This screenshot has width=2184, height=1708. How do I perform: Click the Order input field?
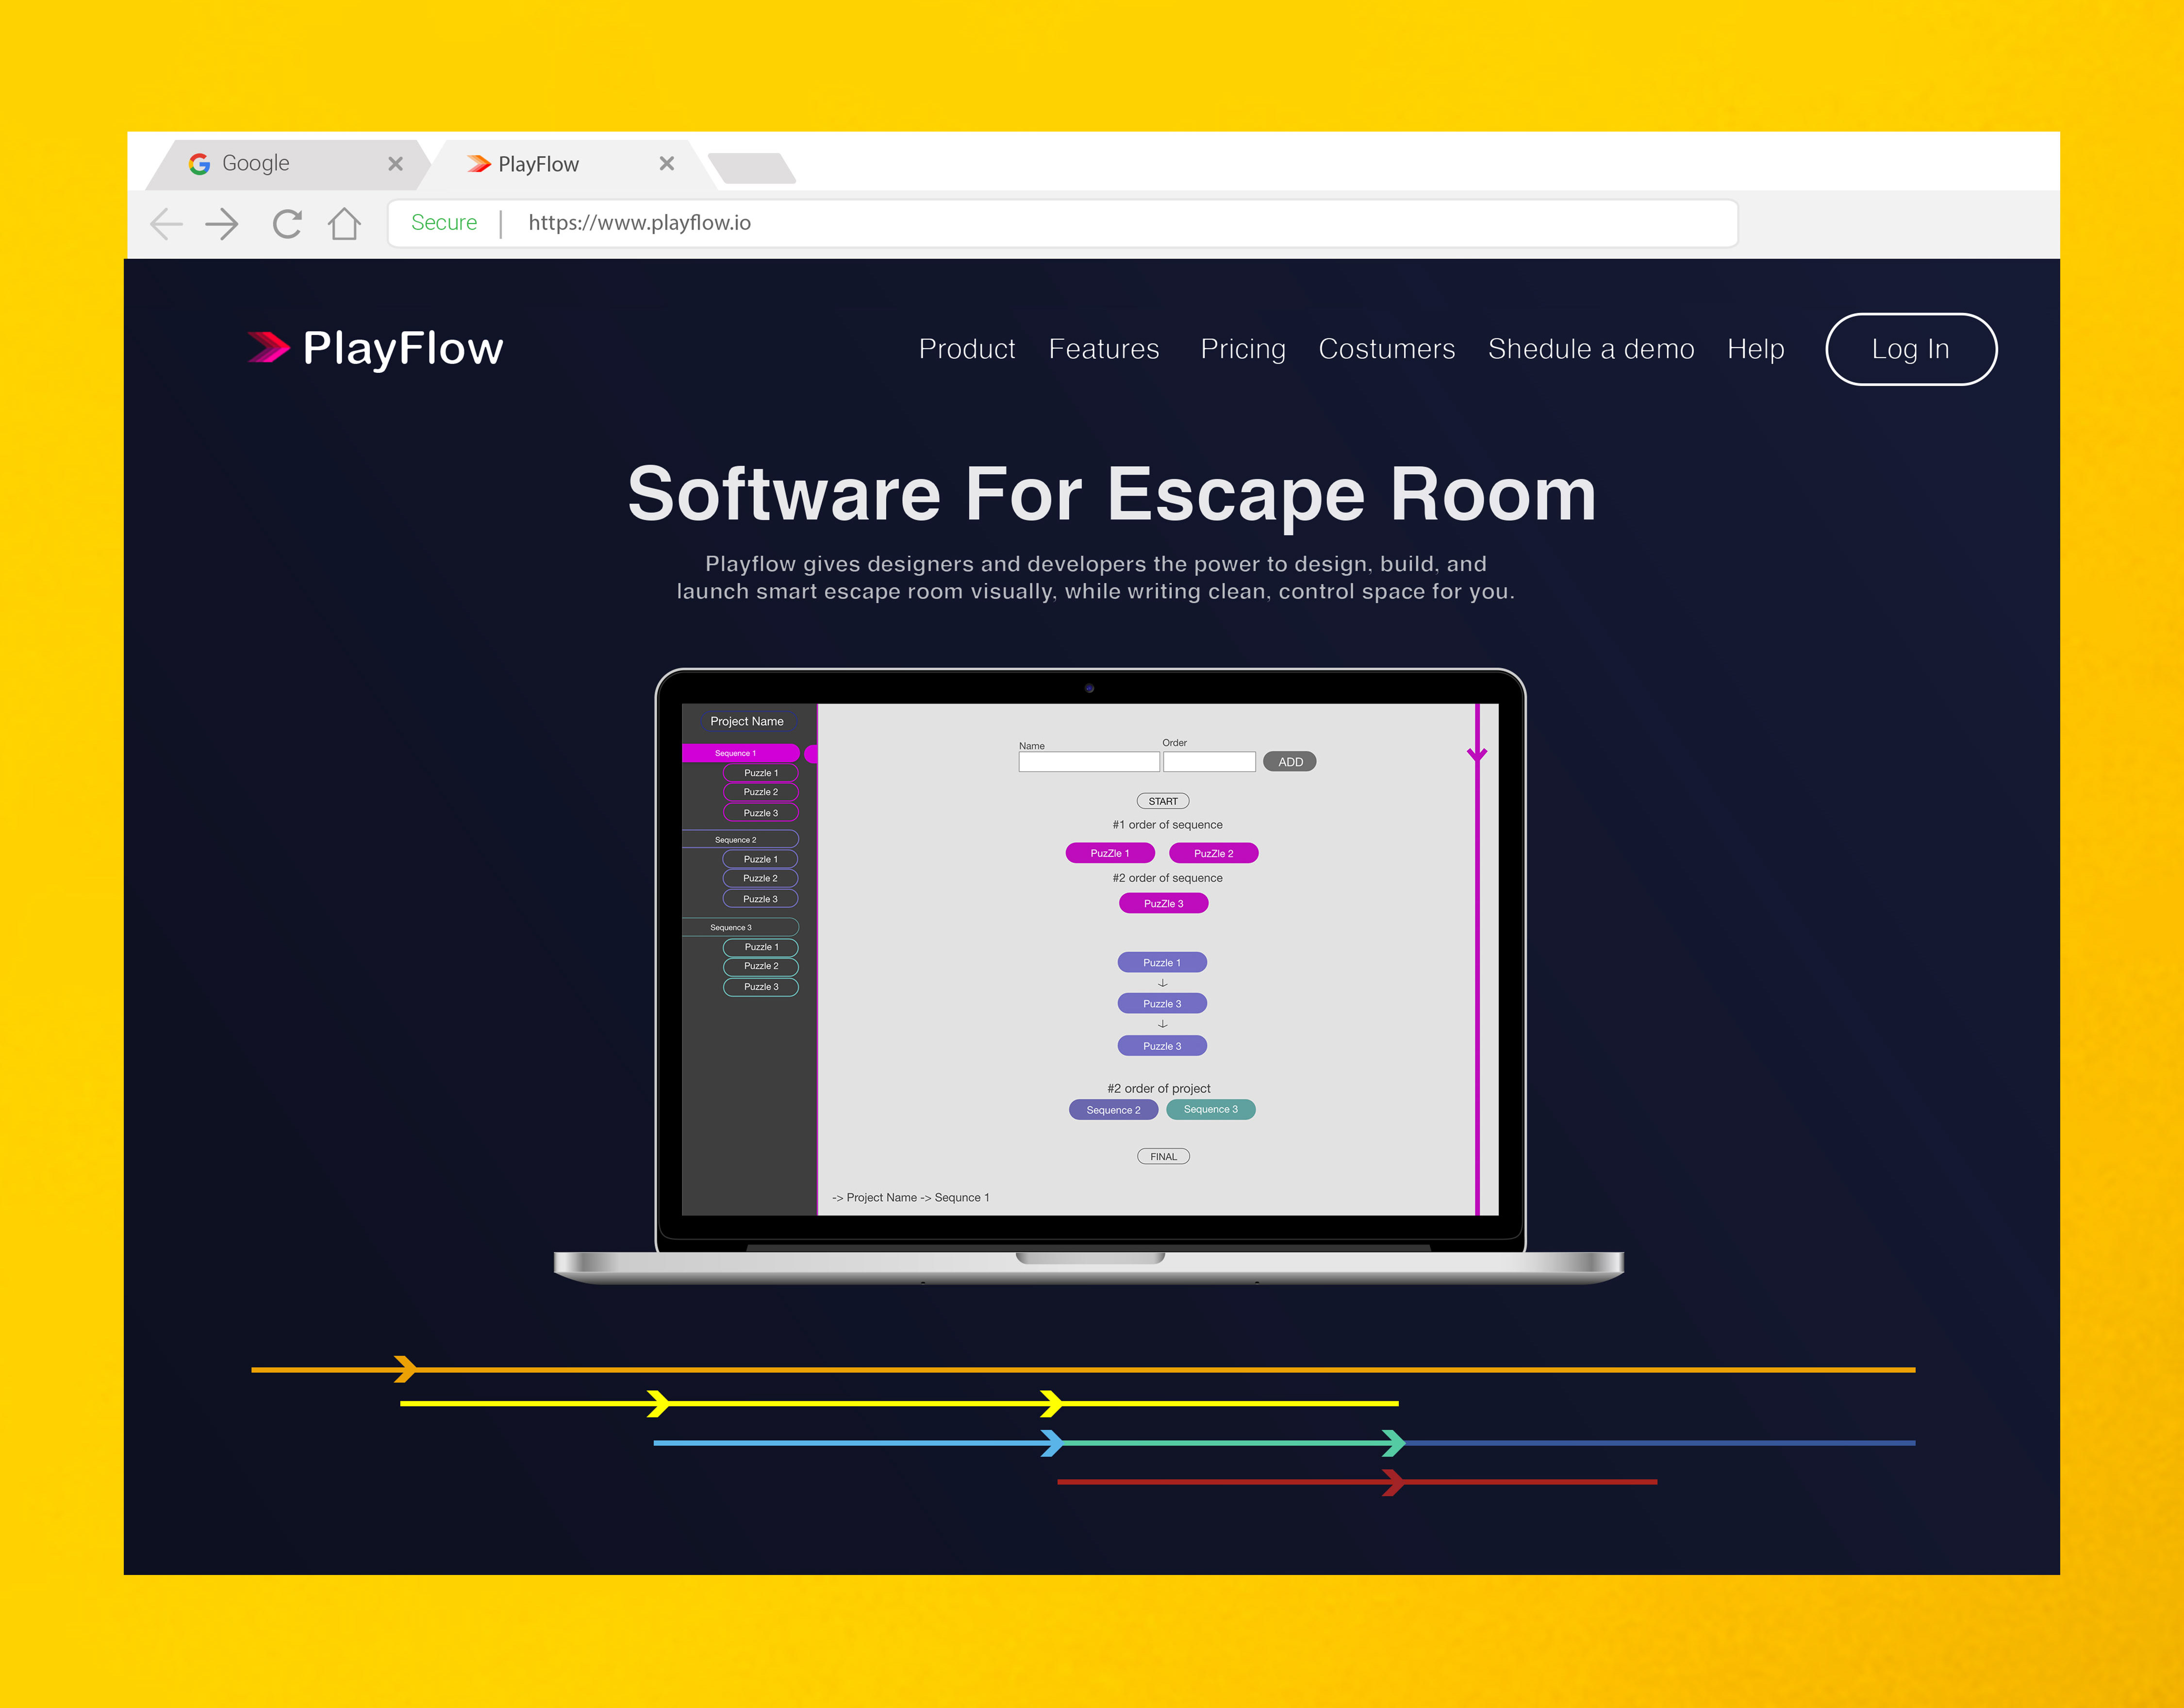[x=1209, y=762]
